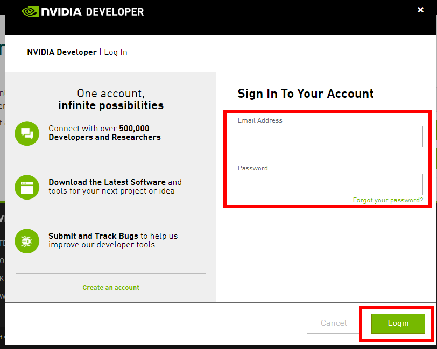Click the Email Address field label

coord(260,120)
